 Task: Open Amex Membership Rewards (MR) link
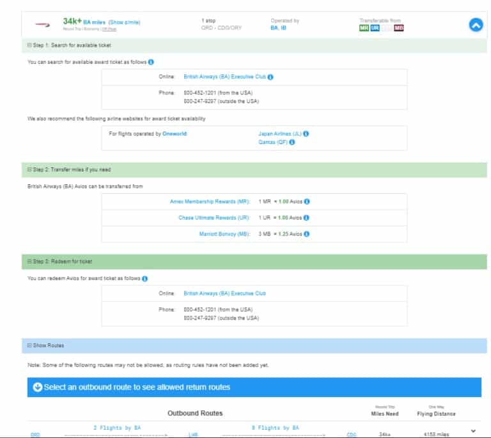[x=210, y=201]
